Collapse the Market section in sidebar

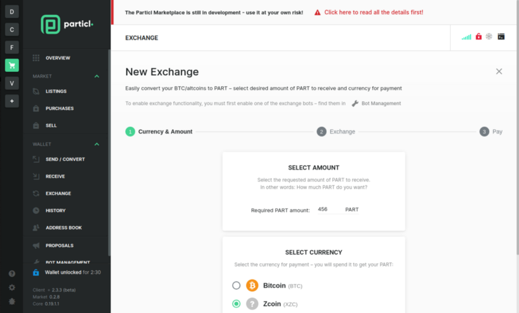[x=97, y=76]
